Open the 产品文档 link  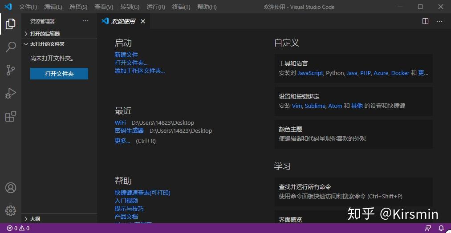tap(126, 217)
